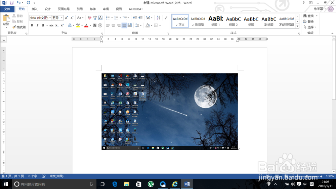The width and height of the screenshot is (336, 189).
Task: Open 选择 selection dropdown
Action: [310, 27]
